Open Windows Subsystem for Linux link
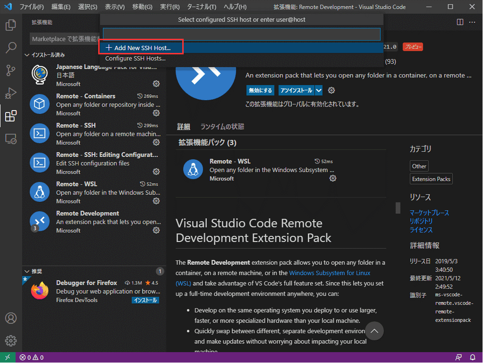The image size is (483, 363). (x=330, y=273)
